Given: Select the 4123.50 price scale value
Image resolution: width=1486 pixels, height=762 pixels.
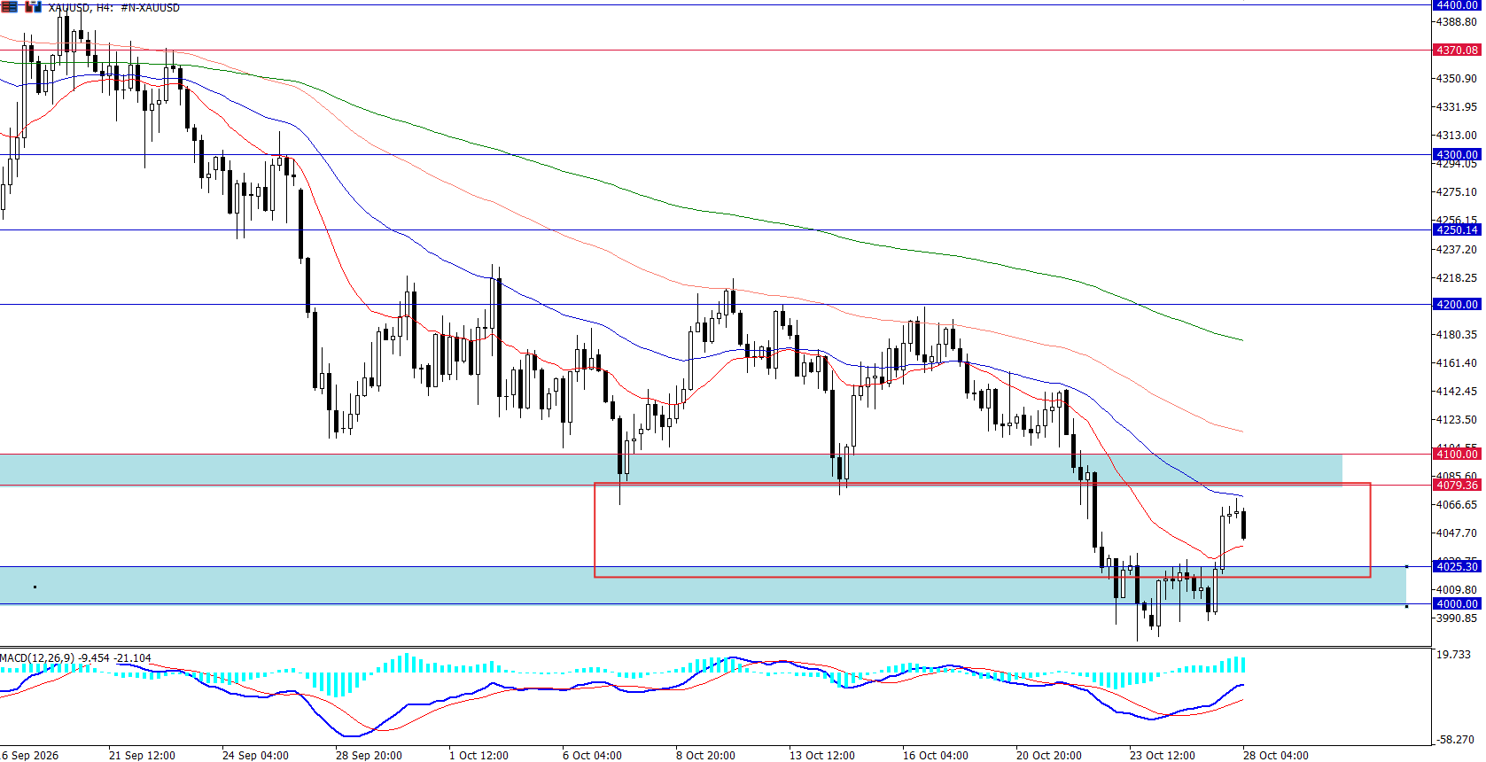Looking at the screenshot, I should click(1457, 420).
